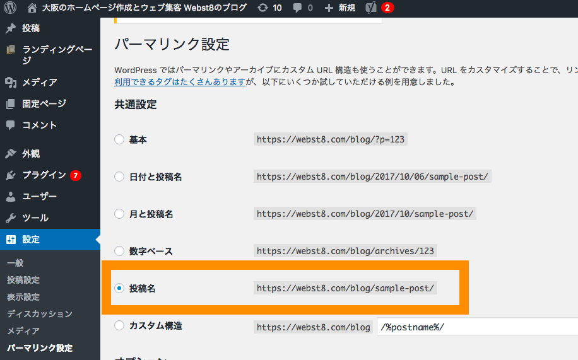Click the 外観 paintbrush icon
This screenshot has height=360, width=578.
[x=11, y=153]
